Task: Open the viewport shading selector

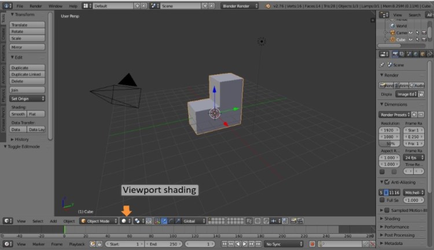Action: pyautogui.click(x=126, y=221)
